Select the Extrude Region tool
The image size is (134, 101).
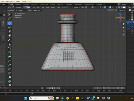click(x=10, y=53)
